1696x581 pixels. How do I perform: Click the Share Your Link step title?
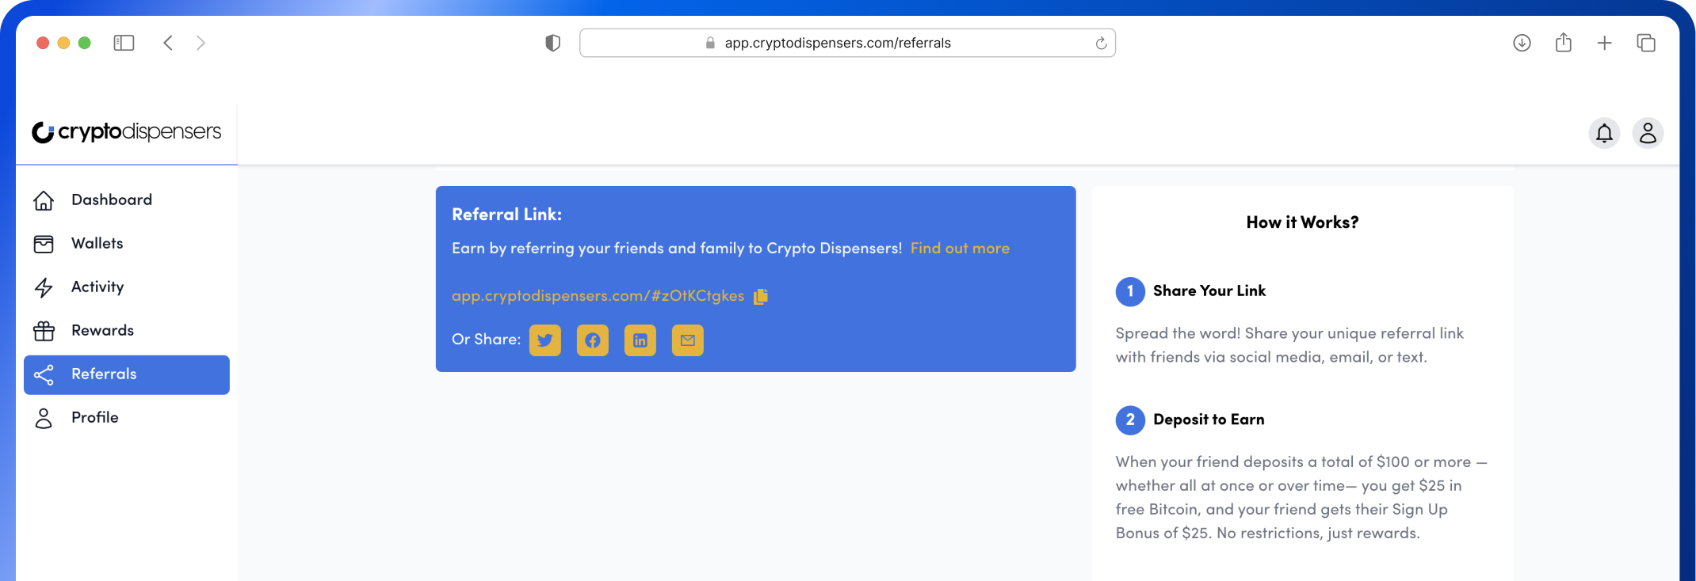click(x=1209, y=290)
